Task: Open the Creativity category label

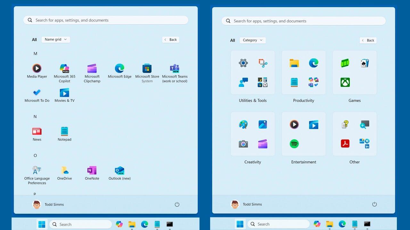Action: click(253, 162)
